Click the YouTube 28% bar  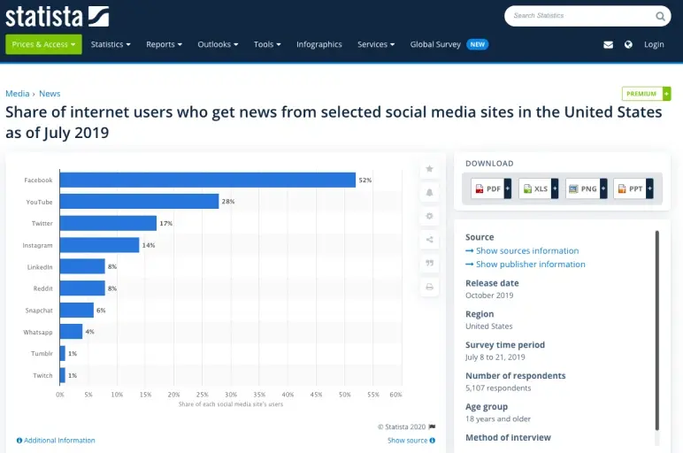coord(140,201)
